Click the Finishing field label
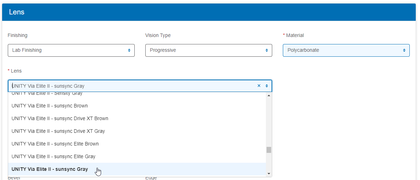The height and width of the screenshot is (180, 420). [17, 35]
